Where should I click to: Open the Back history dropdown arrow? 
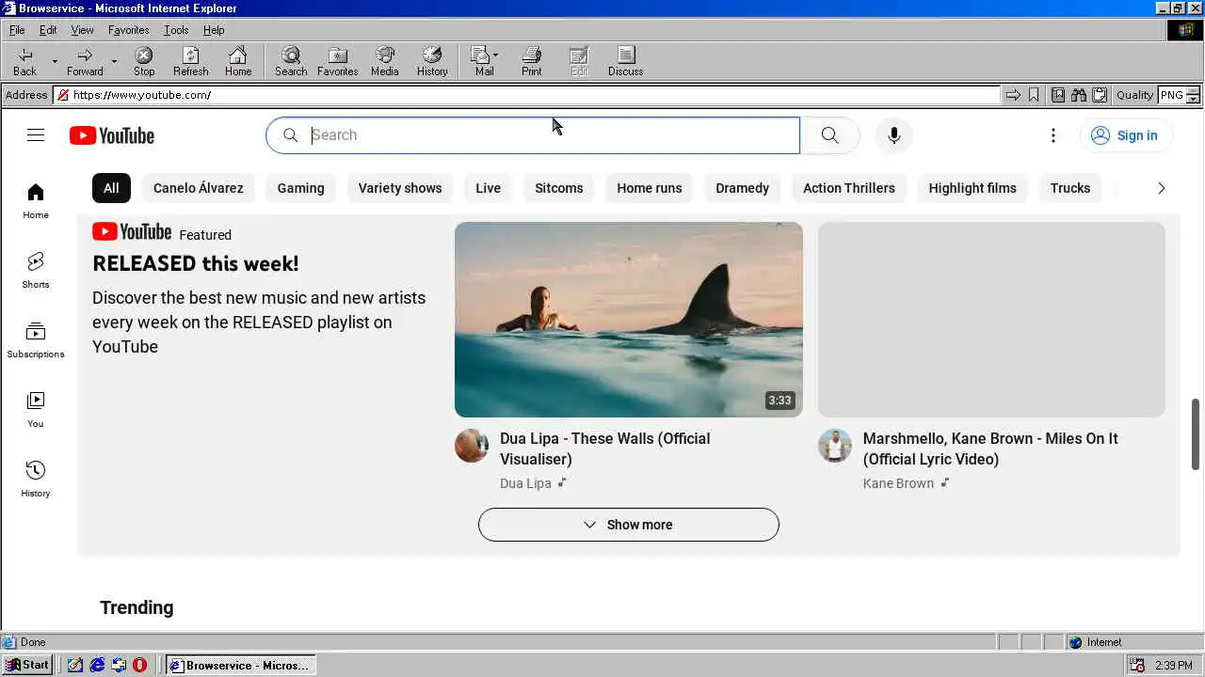pyautogui.click(x=55, y=62)
